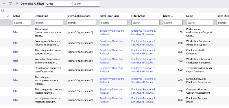The image size is (229, 108).
Task: Select description starting 'Workplace harassment and discrimination'
Action: [x=47, y=61]
